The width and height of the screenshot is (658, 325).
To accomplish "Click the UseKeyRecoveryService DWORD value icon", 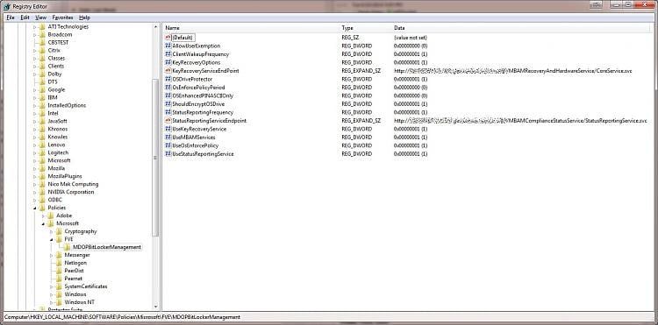I will pyautogui.click(x=168, y=129).
